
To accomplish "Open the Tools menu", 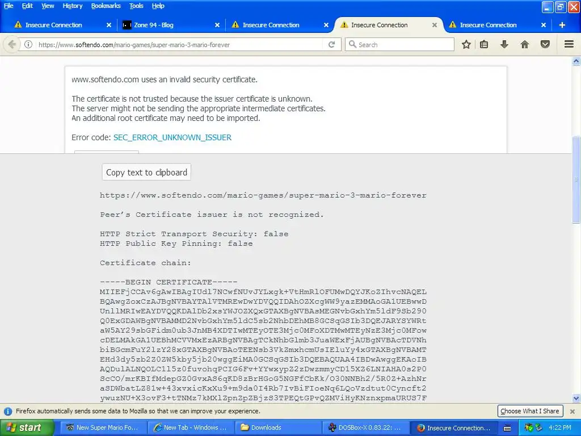I will (x=136, y=6).
